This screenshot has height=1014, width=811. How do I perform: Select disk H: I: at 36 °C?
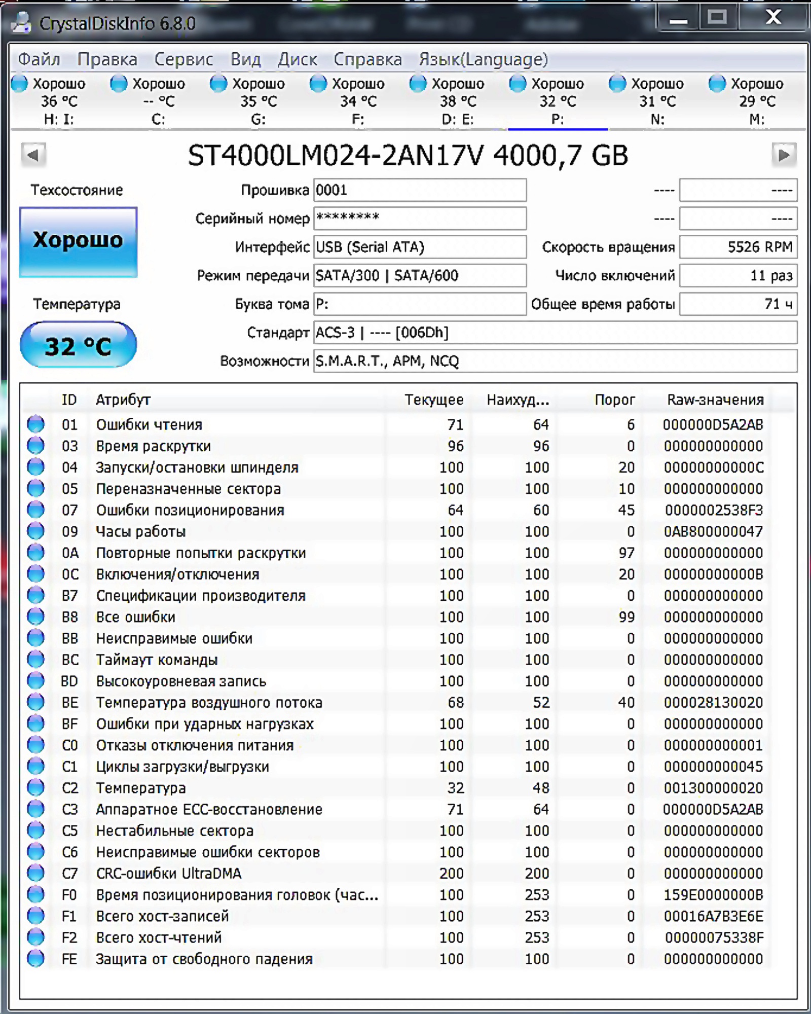(59, 101)
